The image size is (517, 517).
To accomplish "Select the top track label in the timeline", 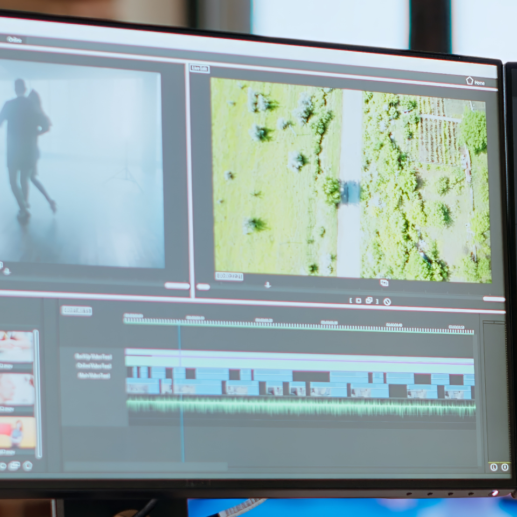I will 94,357.
